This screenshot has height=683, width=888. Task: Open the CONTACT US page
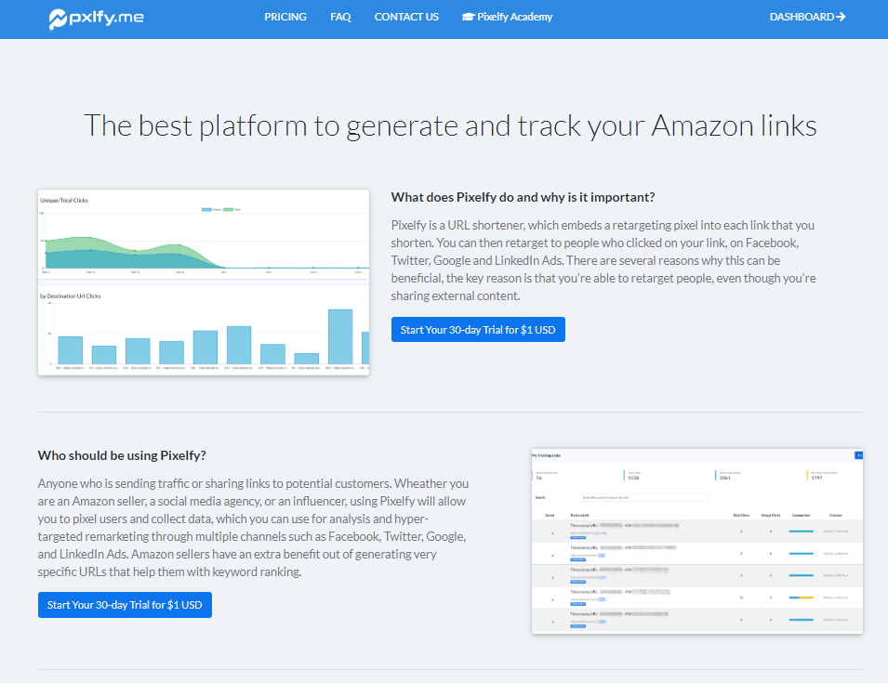click(x=406, y=17)
